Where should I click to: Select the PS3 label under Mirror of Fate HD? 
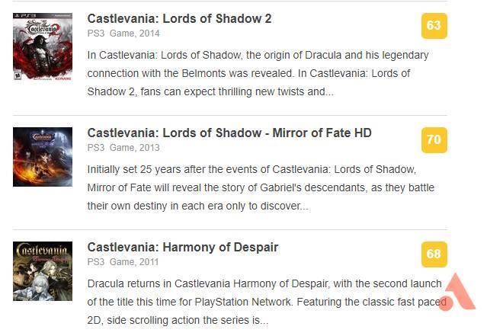(x=96, y=148)
